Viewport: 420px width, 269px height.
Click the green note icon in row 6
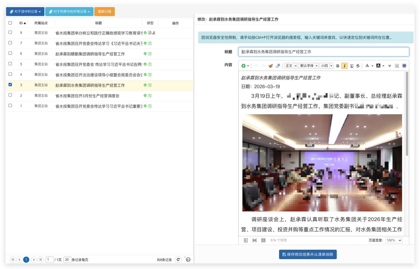coord(150,54)
